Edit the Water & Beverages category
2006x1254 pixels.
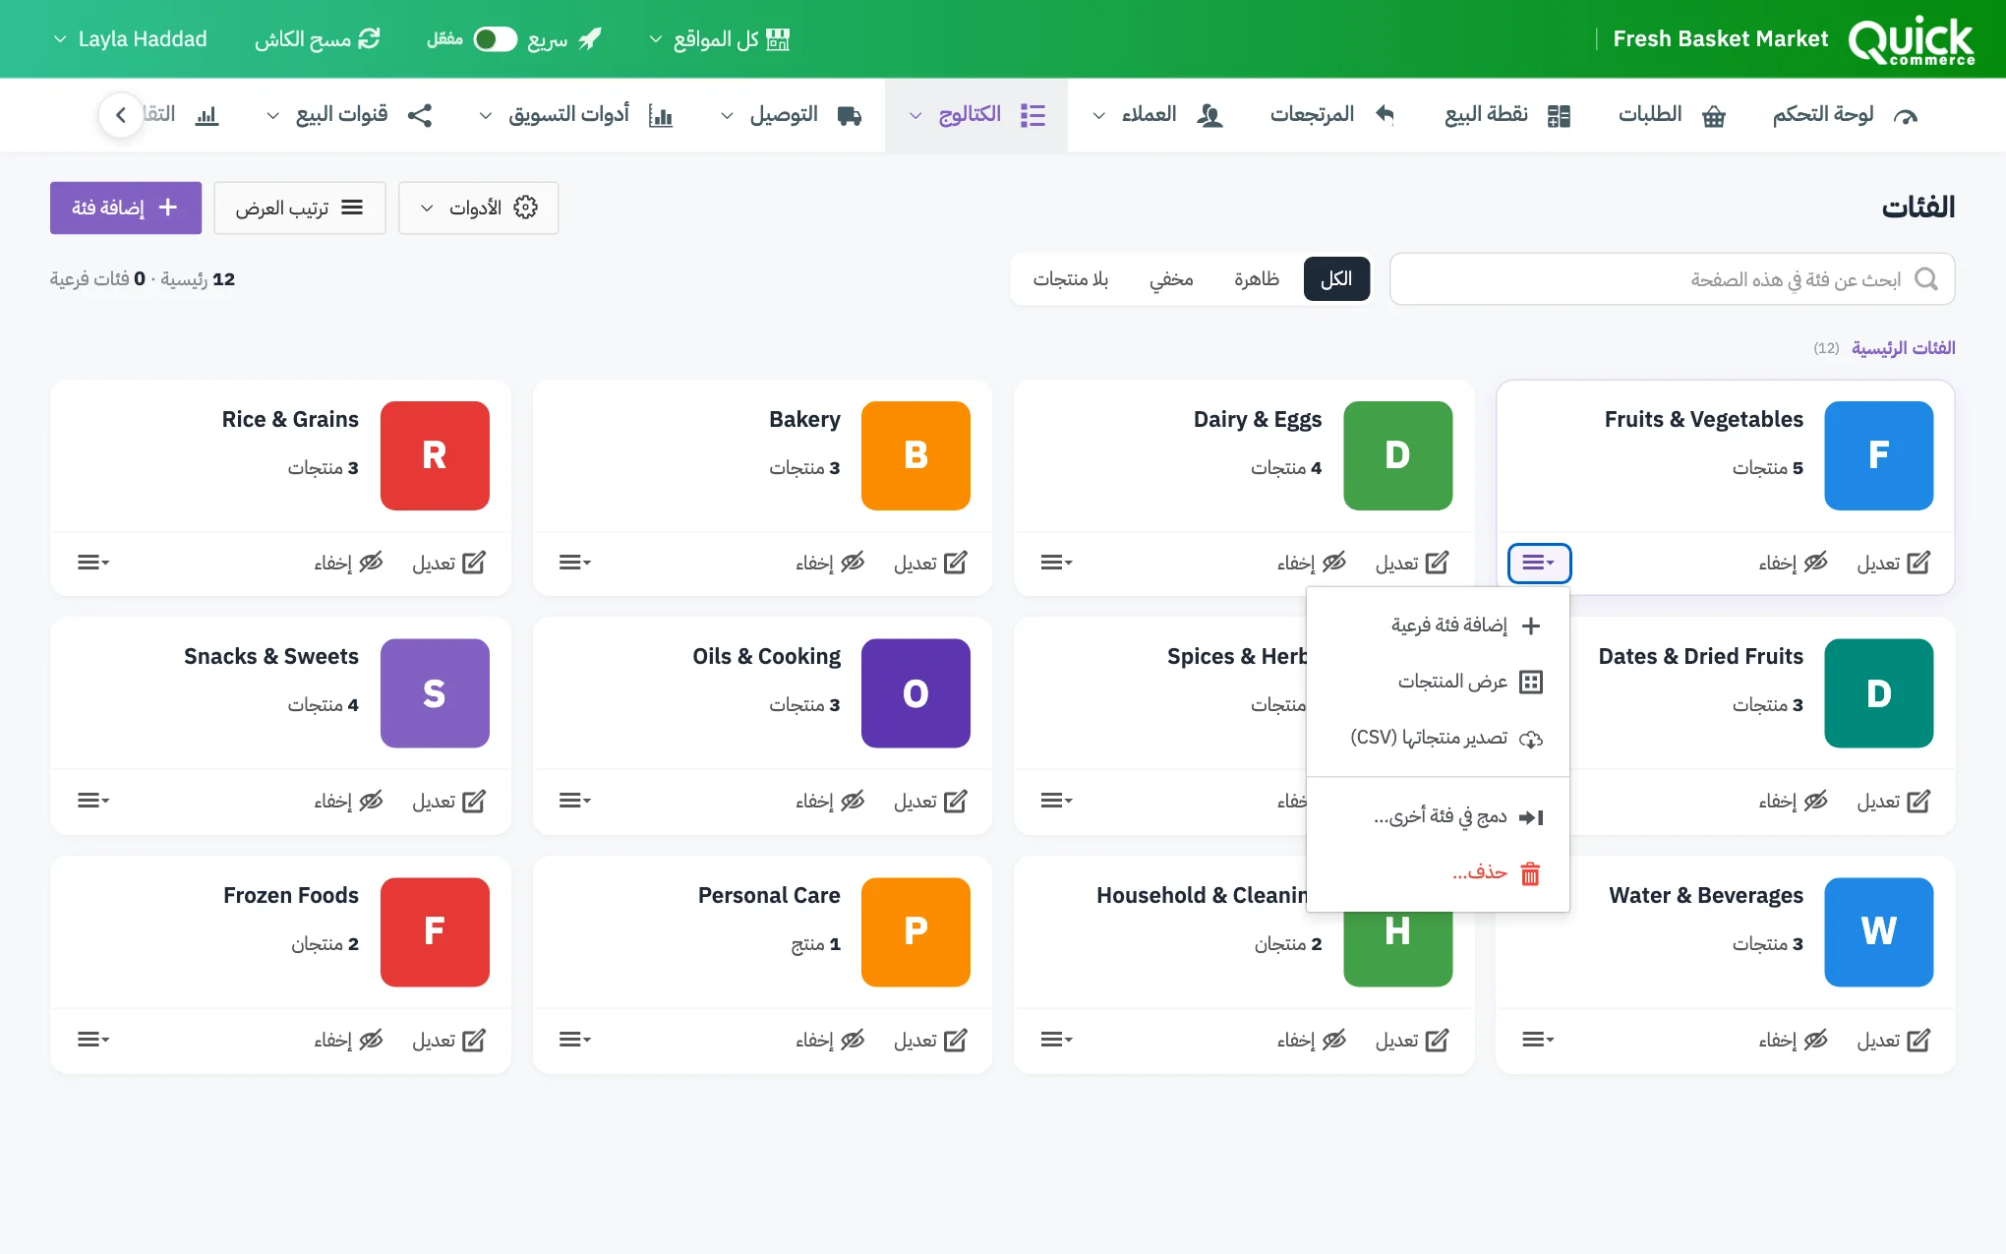pos(1893,1040)
